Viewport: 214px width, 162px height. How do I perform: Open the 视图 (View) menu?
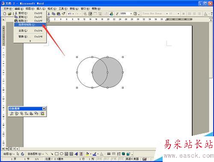(30, 9)
